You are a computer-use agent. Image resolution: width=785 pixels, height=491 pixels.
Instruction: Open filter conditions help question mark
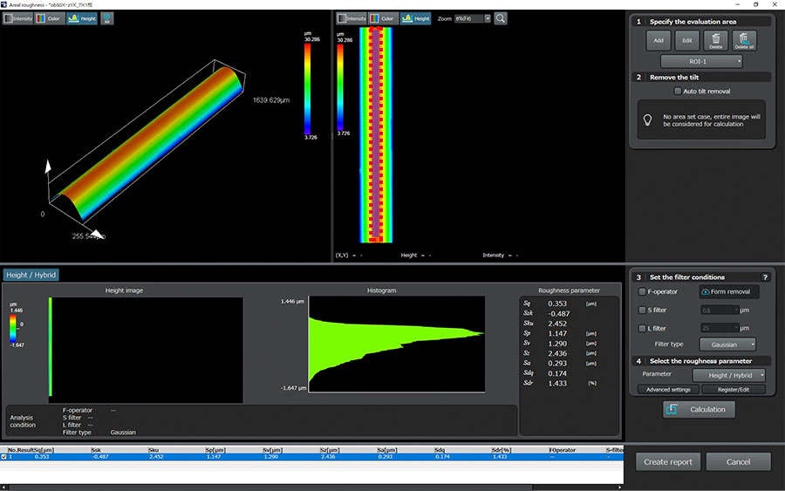(x=766, y=277)
